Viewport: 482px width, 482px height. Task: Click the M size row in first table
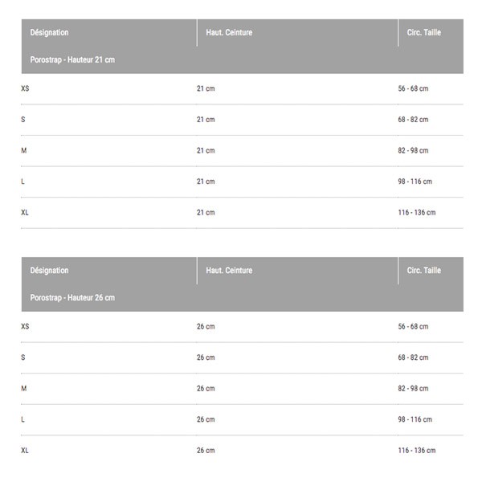click(243, 151)
